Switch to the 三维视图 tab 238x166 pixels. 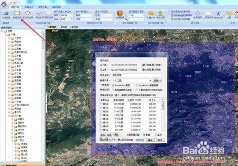62,27
